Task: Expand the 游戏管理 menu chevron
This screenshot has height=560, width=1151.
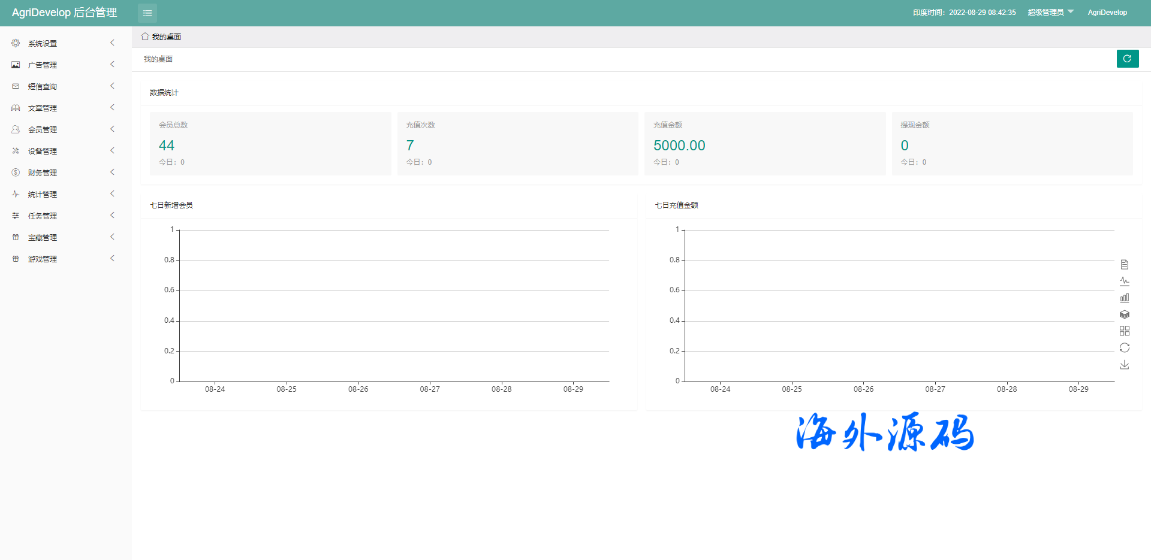Action: (x=112, y=259)
